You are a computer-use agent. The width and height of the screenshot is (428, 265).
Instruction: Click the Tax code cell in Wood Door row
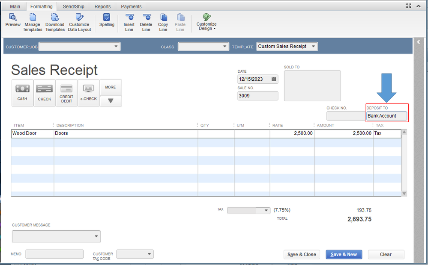pos(387,133)
